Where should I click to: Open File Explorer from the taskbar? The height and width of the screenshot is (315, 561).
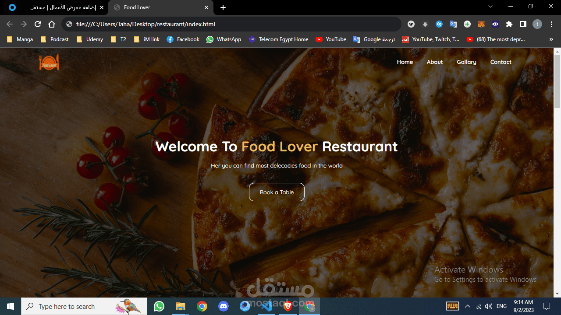click(181, 306)
